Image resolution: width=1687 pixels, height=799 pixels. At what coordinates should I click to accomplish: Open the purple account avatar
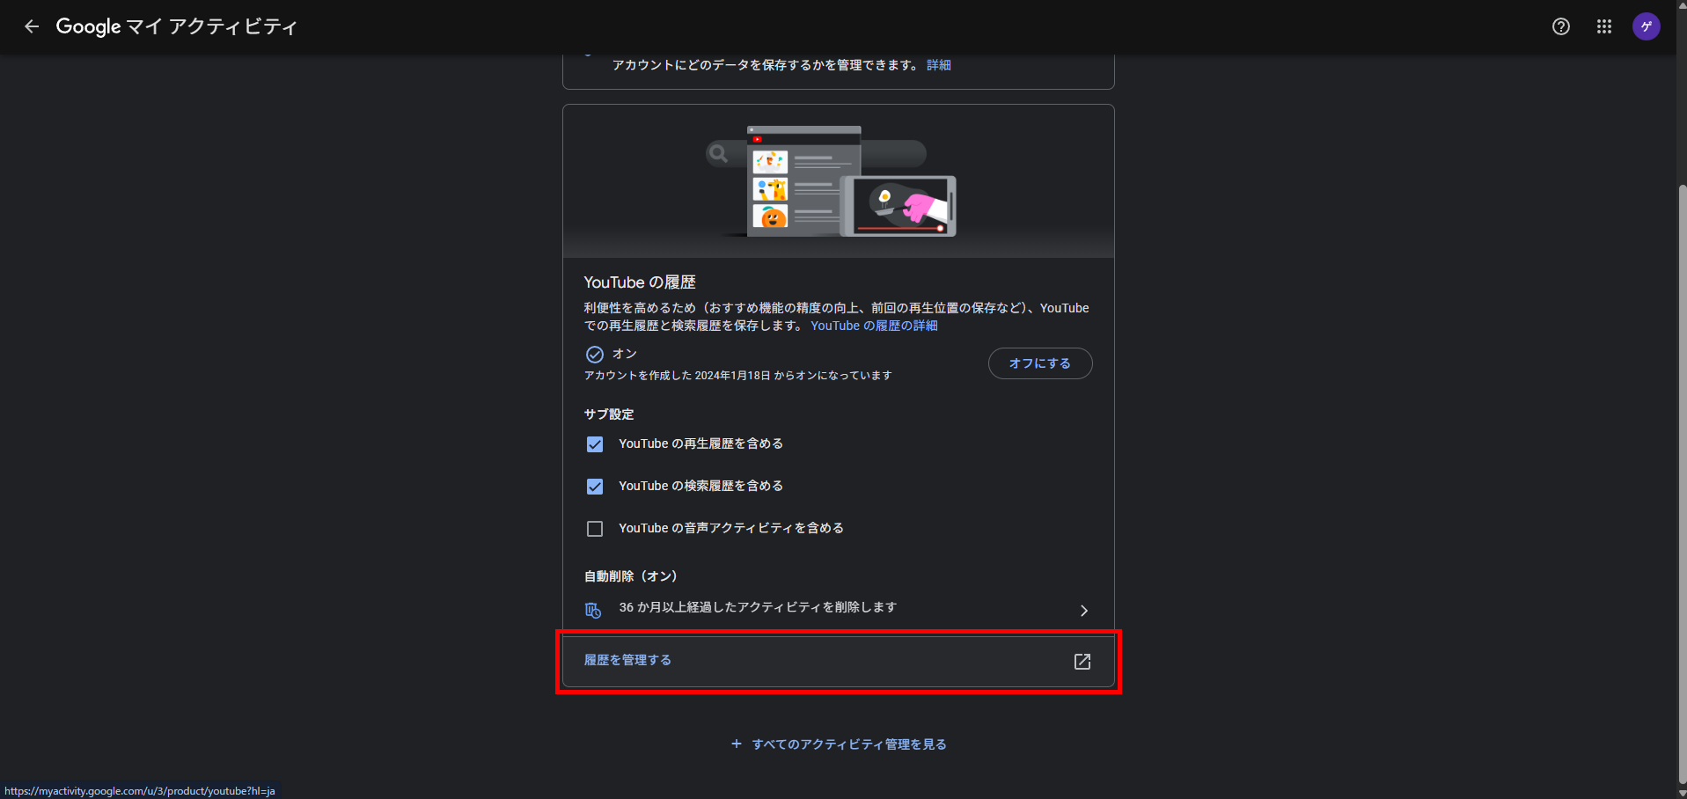1647,26
